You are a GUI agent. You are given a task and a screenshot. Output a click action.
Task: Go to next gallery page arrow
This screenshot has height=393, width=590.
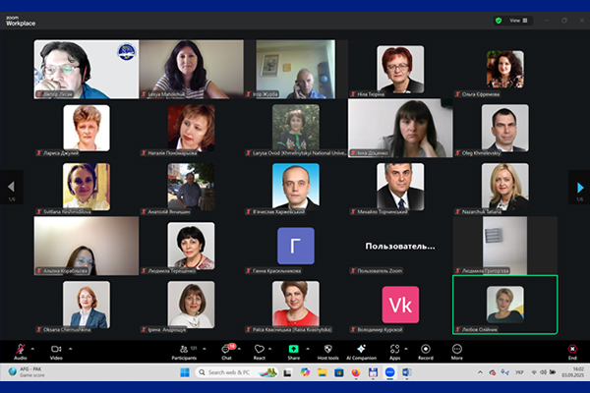(579, 186)
